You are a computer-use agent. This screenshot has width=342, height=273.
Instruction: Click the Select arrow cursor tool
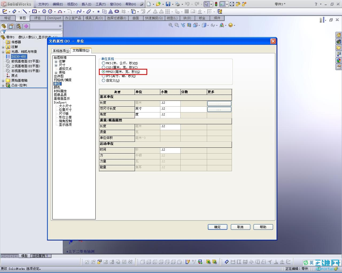click(206, 4)
